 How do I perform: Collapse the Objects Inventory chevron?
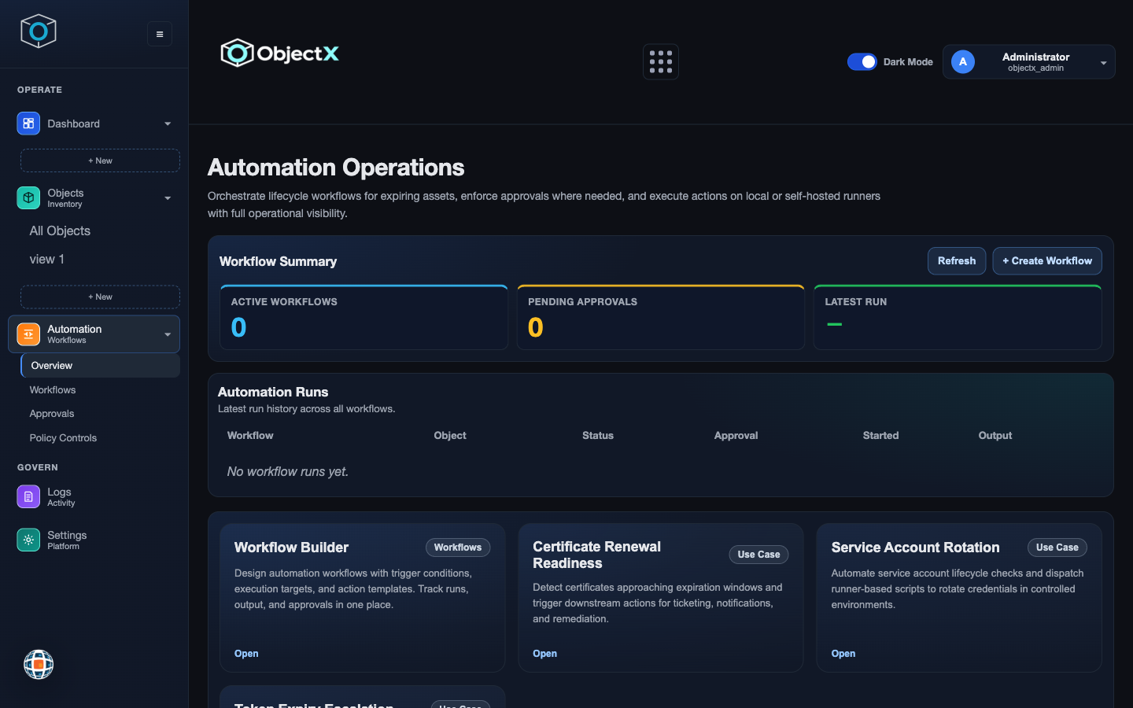tap(168, 198)
